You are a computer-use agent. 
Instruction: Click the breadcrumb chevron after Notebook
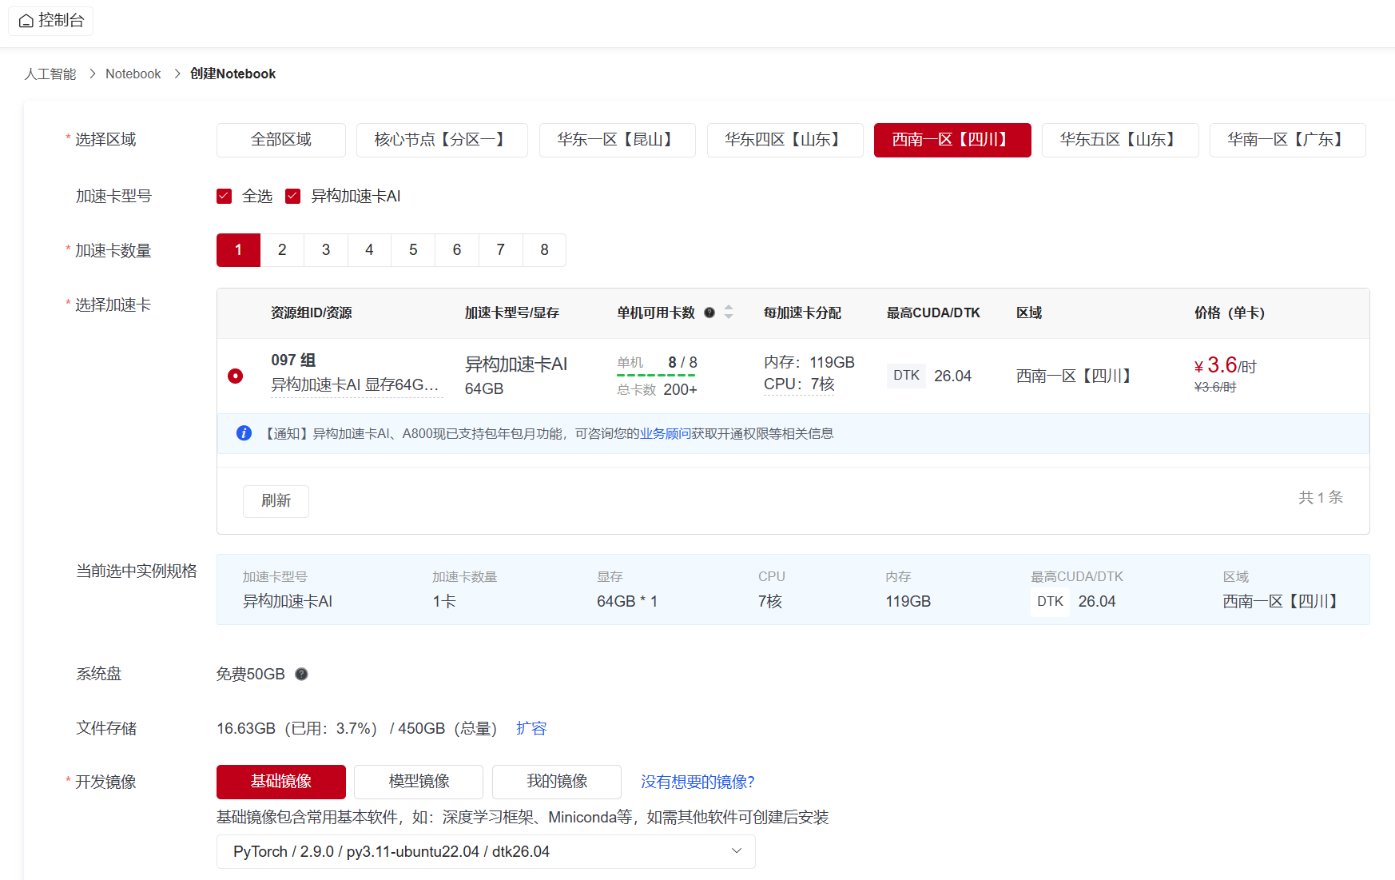tap(177, 74)
